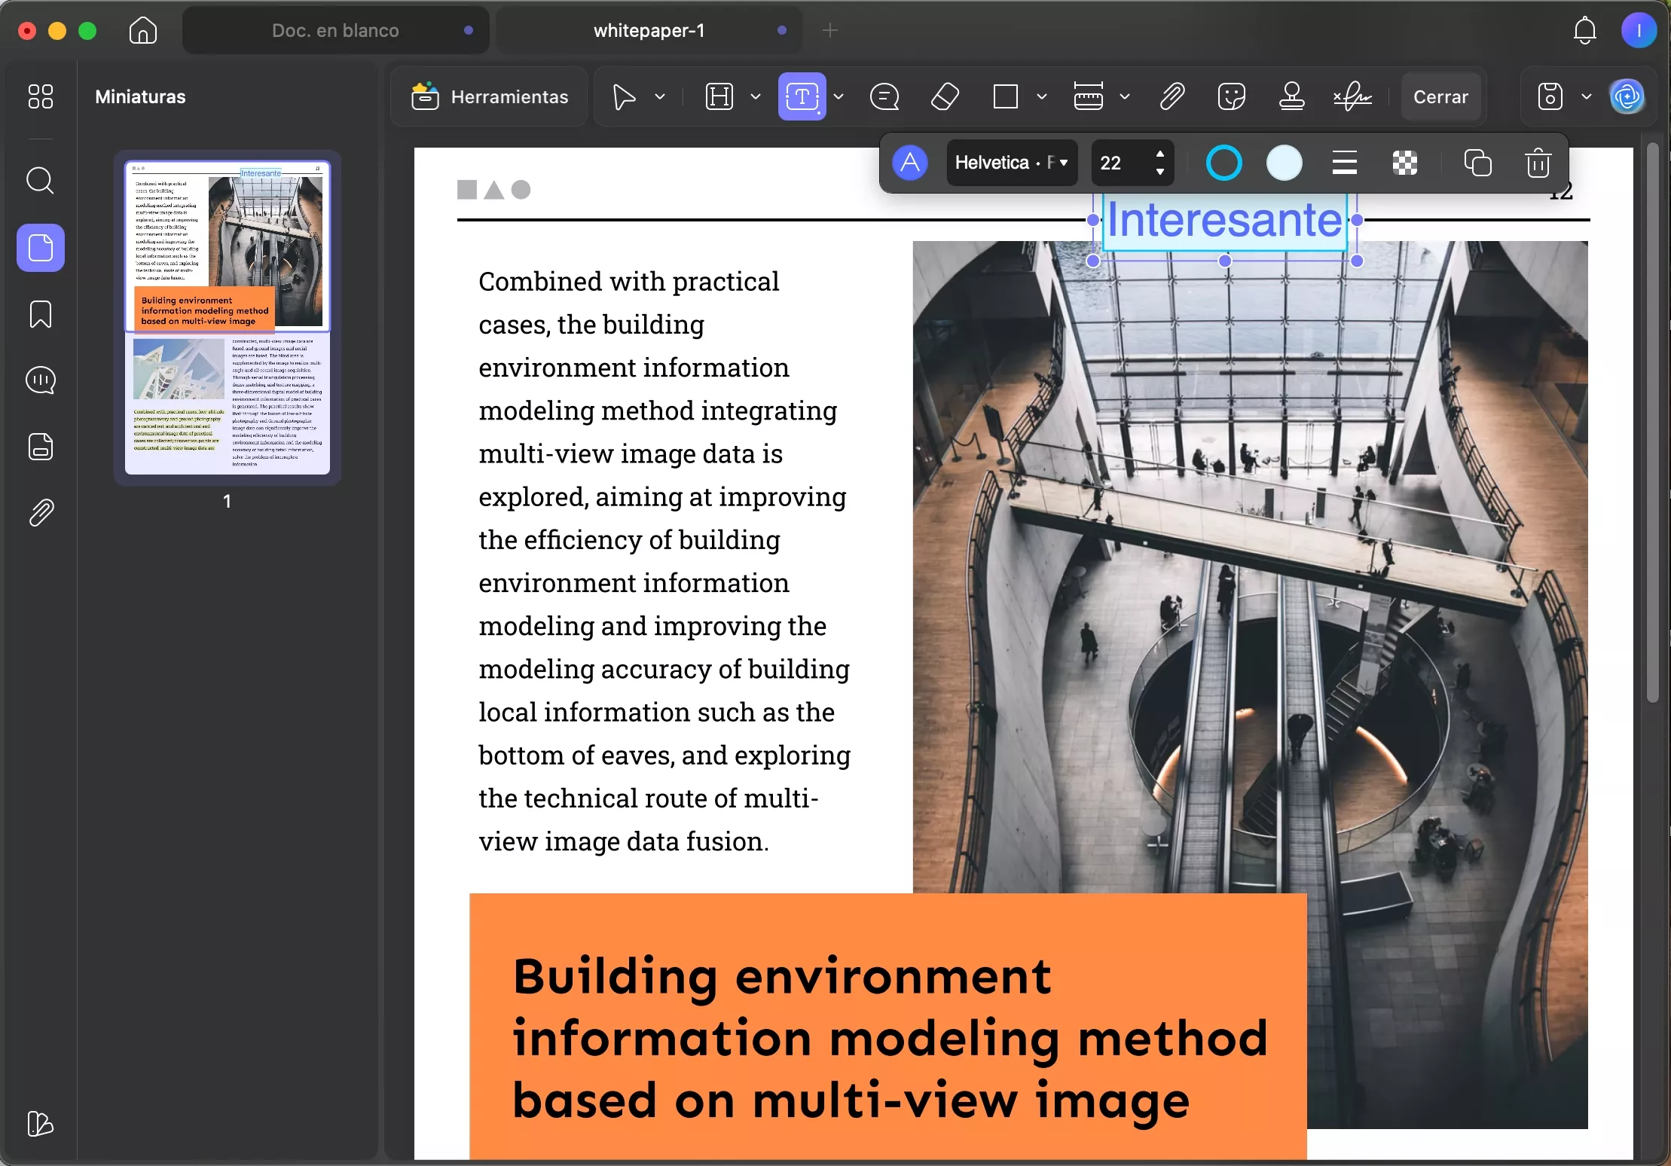Increase font size with stepper arrows
This screenshot has width=1671, height=1166.
pyautogui.click(x=1160, y=154)
